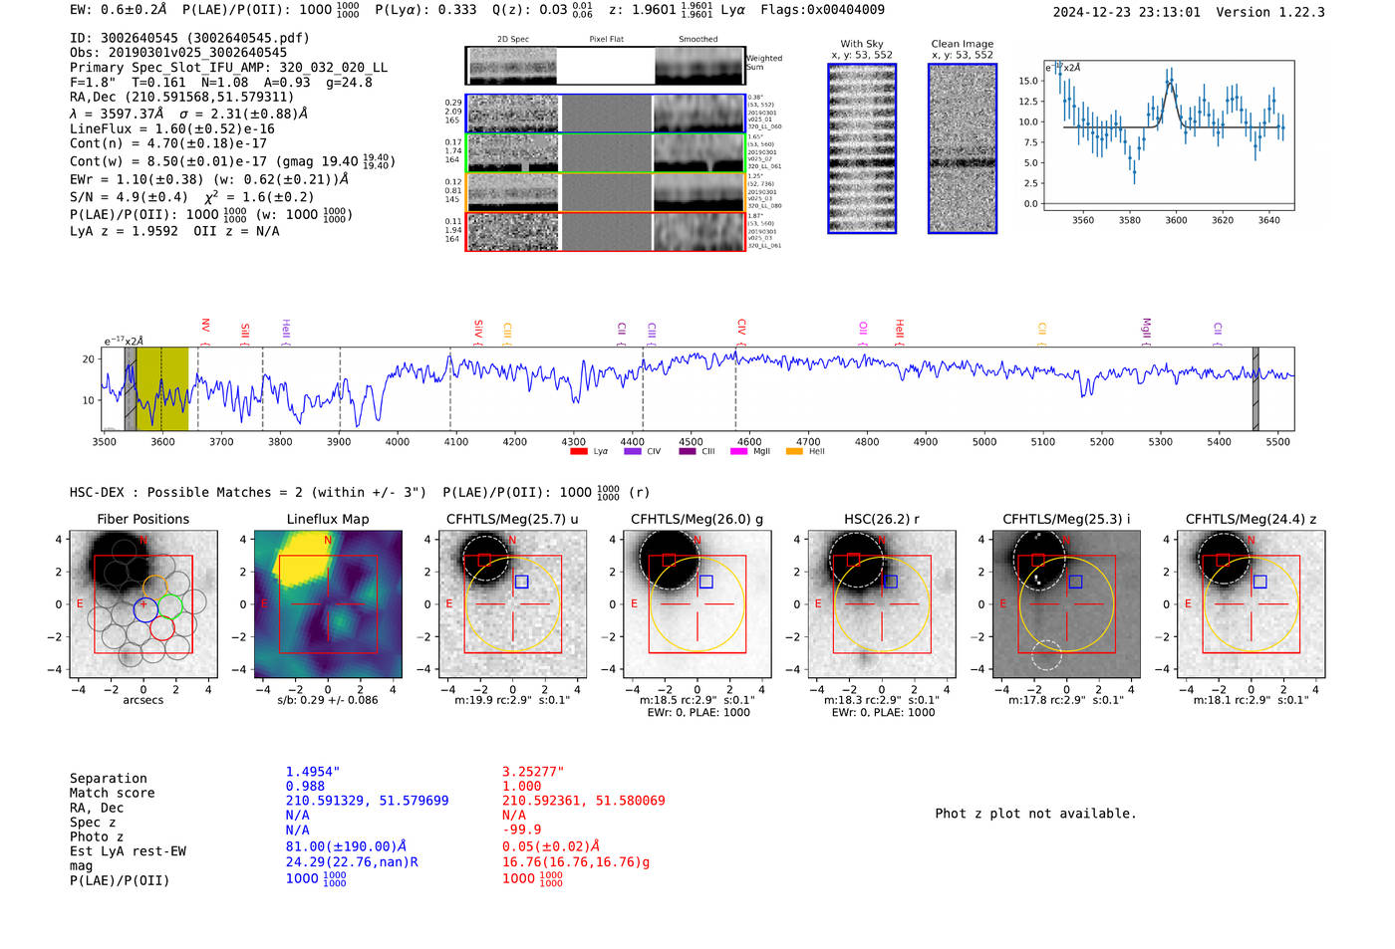This screenshot has height=949, width=1395.
Task: Click the orange-bordered 2D fiber spectrum row
Action: [605, 192]
